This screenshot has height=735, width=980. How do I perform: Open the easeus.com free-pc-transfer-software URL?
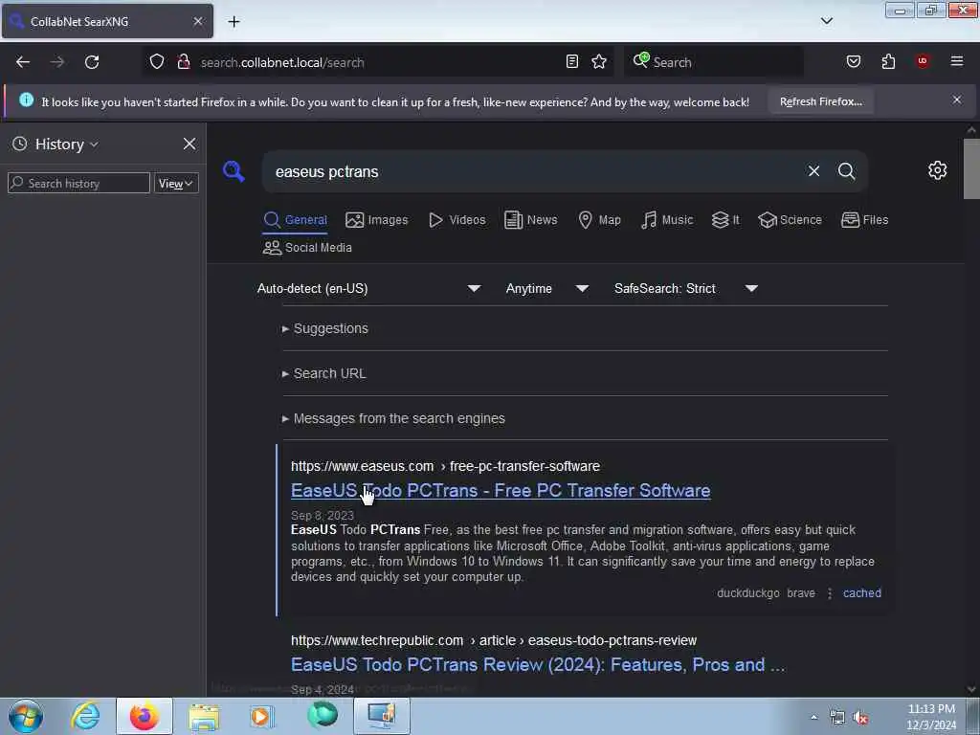click(445, 466)
